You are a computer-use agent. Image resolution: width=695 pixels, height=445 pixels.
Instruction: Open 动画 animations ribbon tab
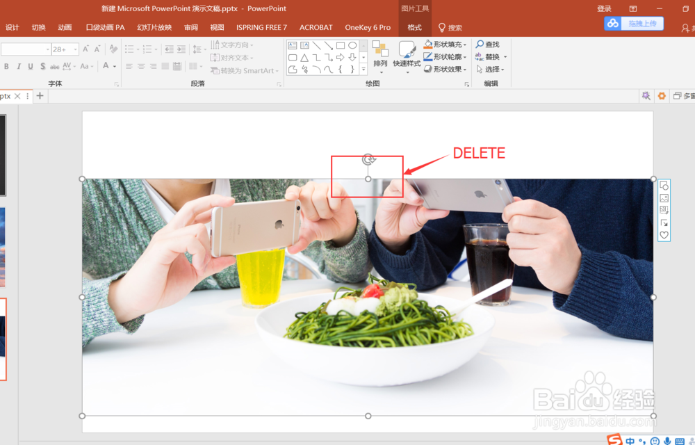[x=65, y=28]
